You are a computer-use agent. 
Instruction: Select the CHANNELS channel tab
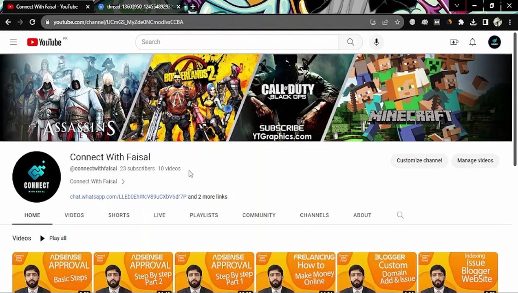[314, 215]
